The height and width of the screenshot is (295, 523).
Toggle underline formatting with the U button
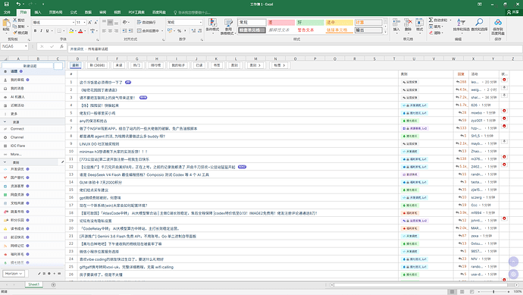tap(47, 30)
